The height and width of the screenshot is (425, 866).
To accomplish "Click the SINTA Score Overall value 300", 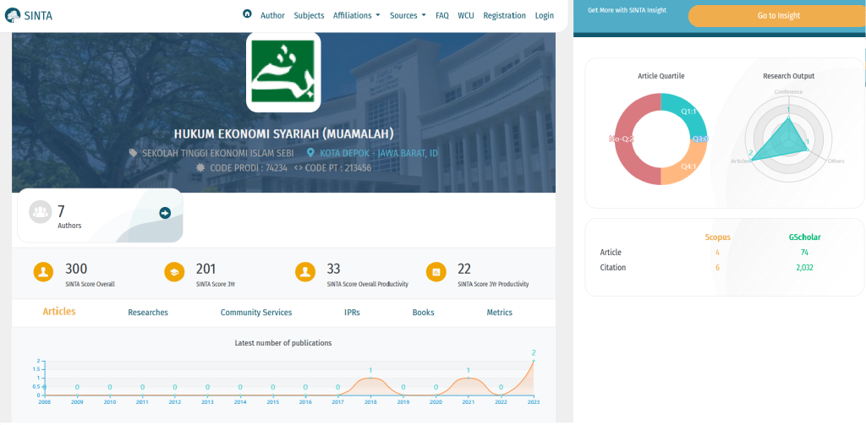I will [76, 269].
